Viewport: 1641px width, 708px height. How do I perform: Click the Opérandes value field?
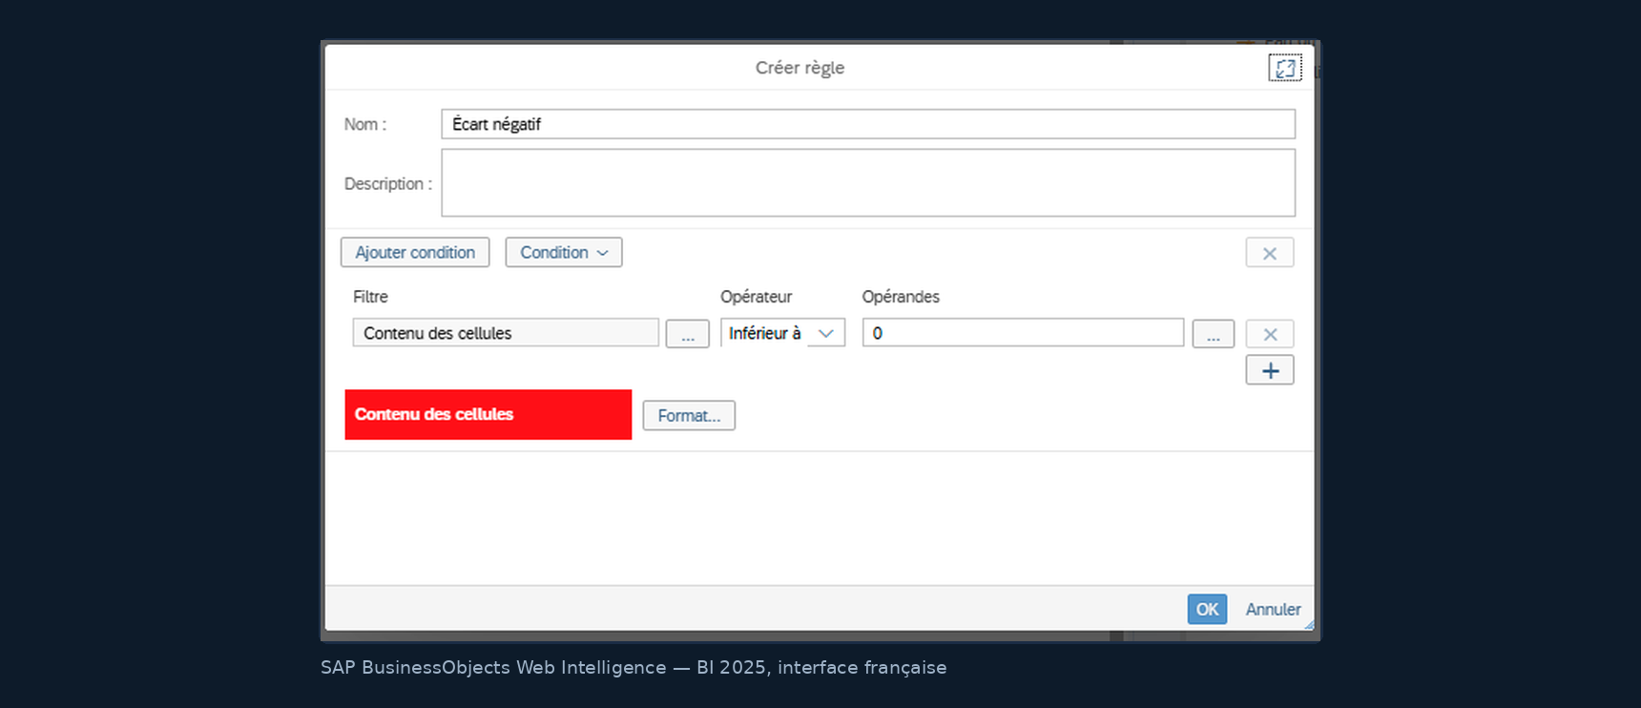(x=1023, y=333)
